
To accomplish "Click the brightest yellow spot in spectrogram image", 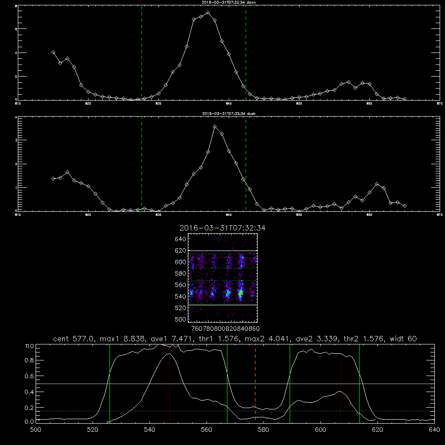I will (x=240, y=292).
